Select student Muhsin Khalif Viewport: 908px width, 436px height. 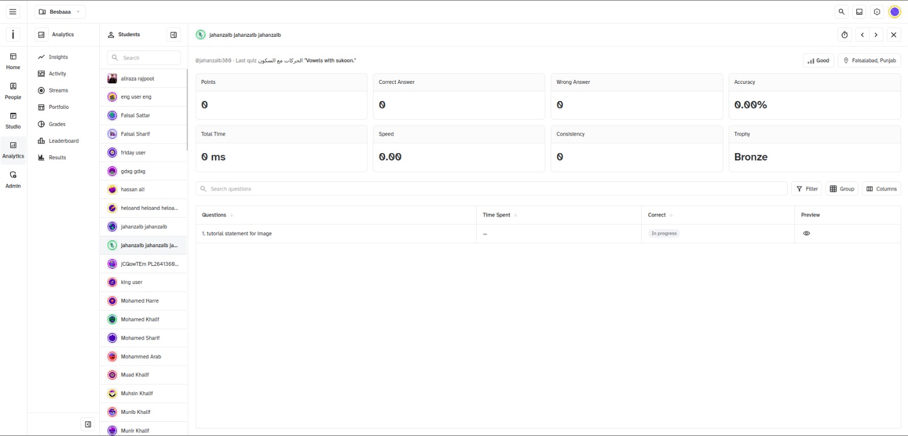pos(144,393)
